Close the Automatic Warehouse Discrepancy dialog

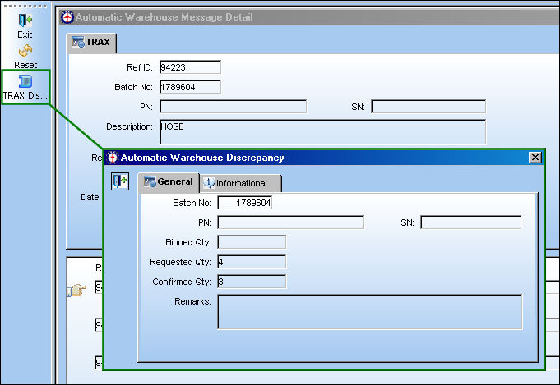[x=535, y=158]
